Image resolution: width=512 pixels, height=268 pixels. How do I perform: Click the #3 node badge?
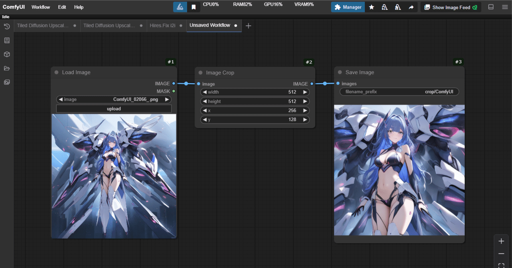[458, 62]
